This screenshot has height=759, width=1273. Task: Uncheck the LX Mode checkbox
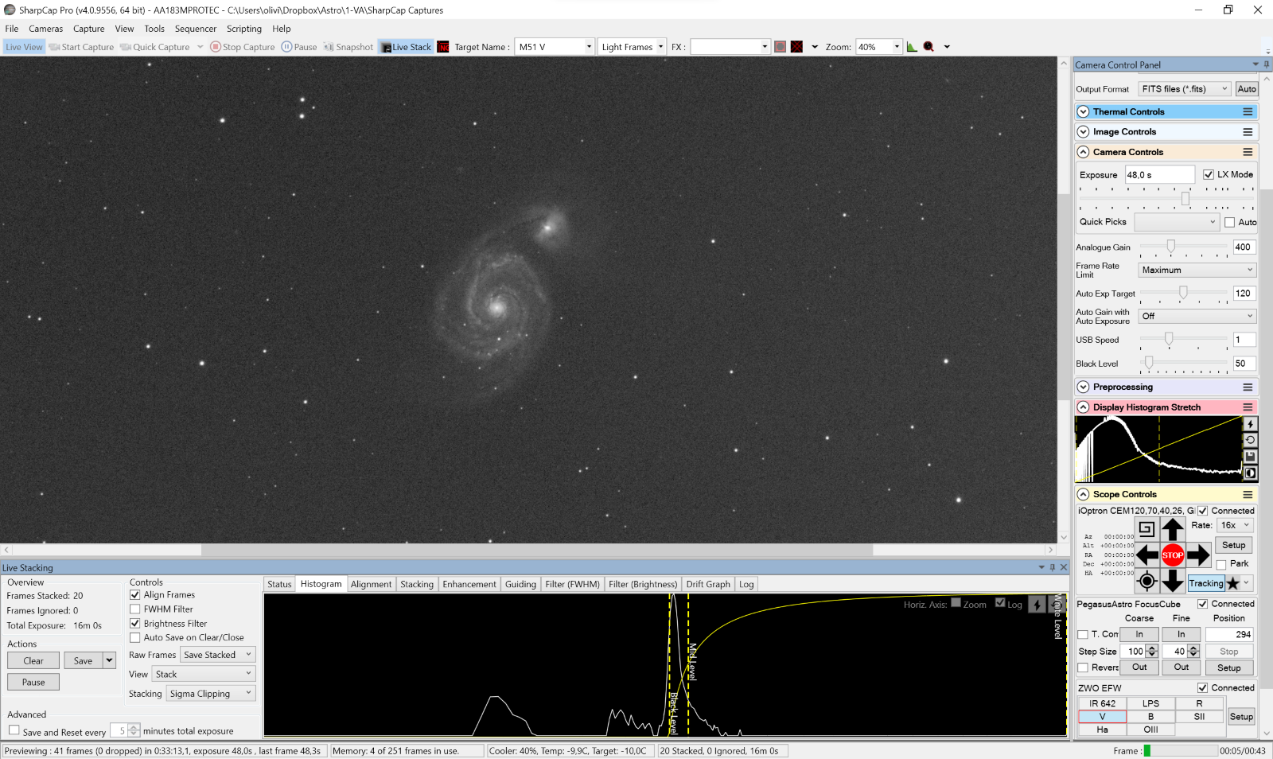coord(1209,174)
